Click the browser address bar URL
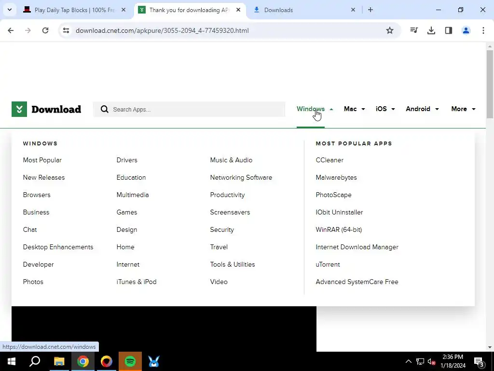 162,30
